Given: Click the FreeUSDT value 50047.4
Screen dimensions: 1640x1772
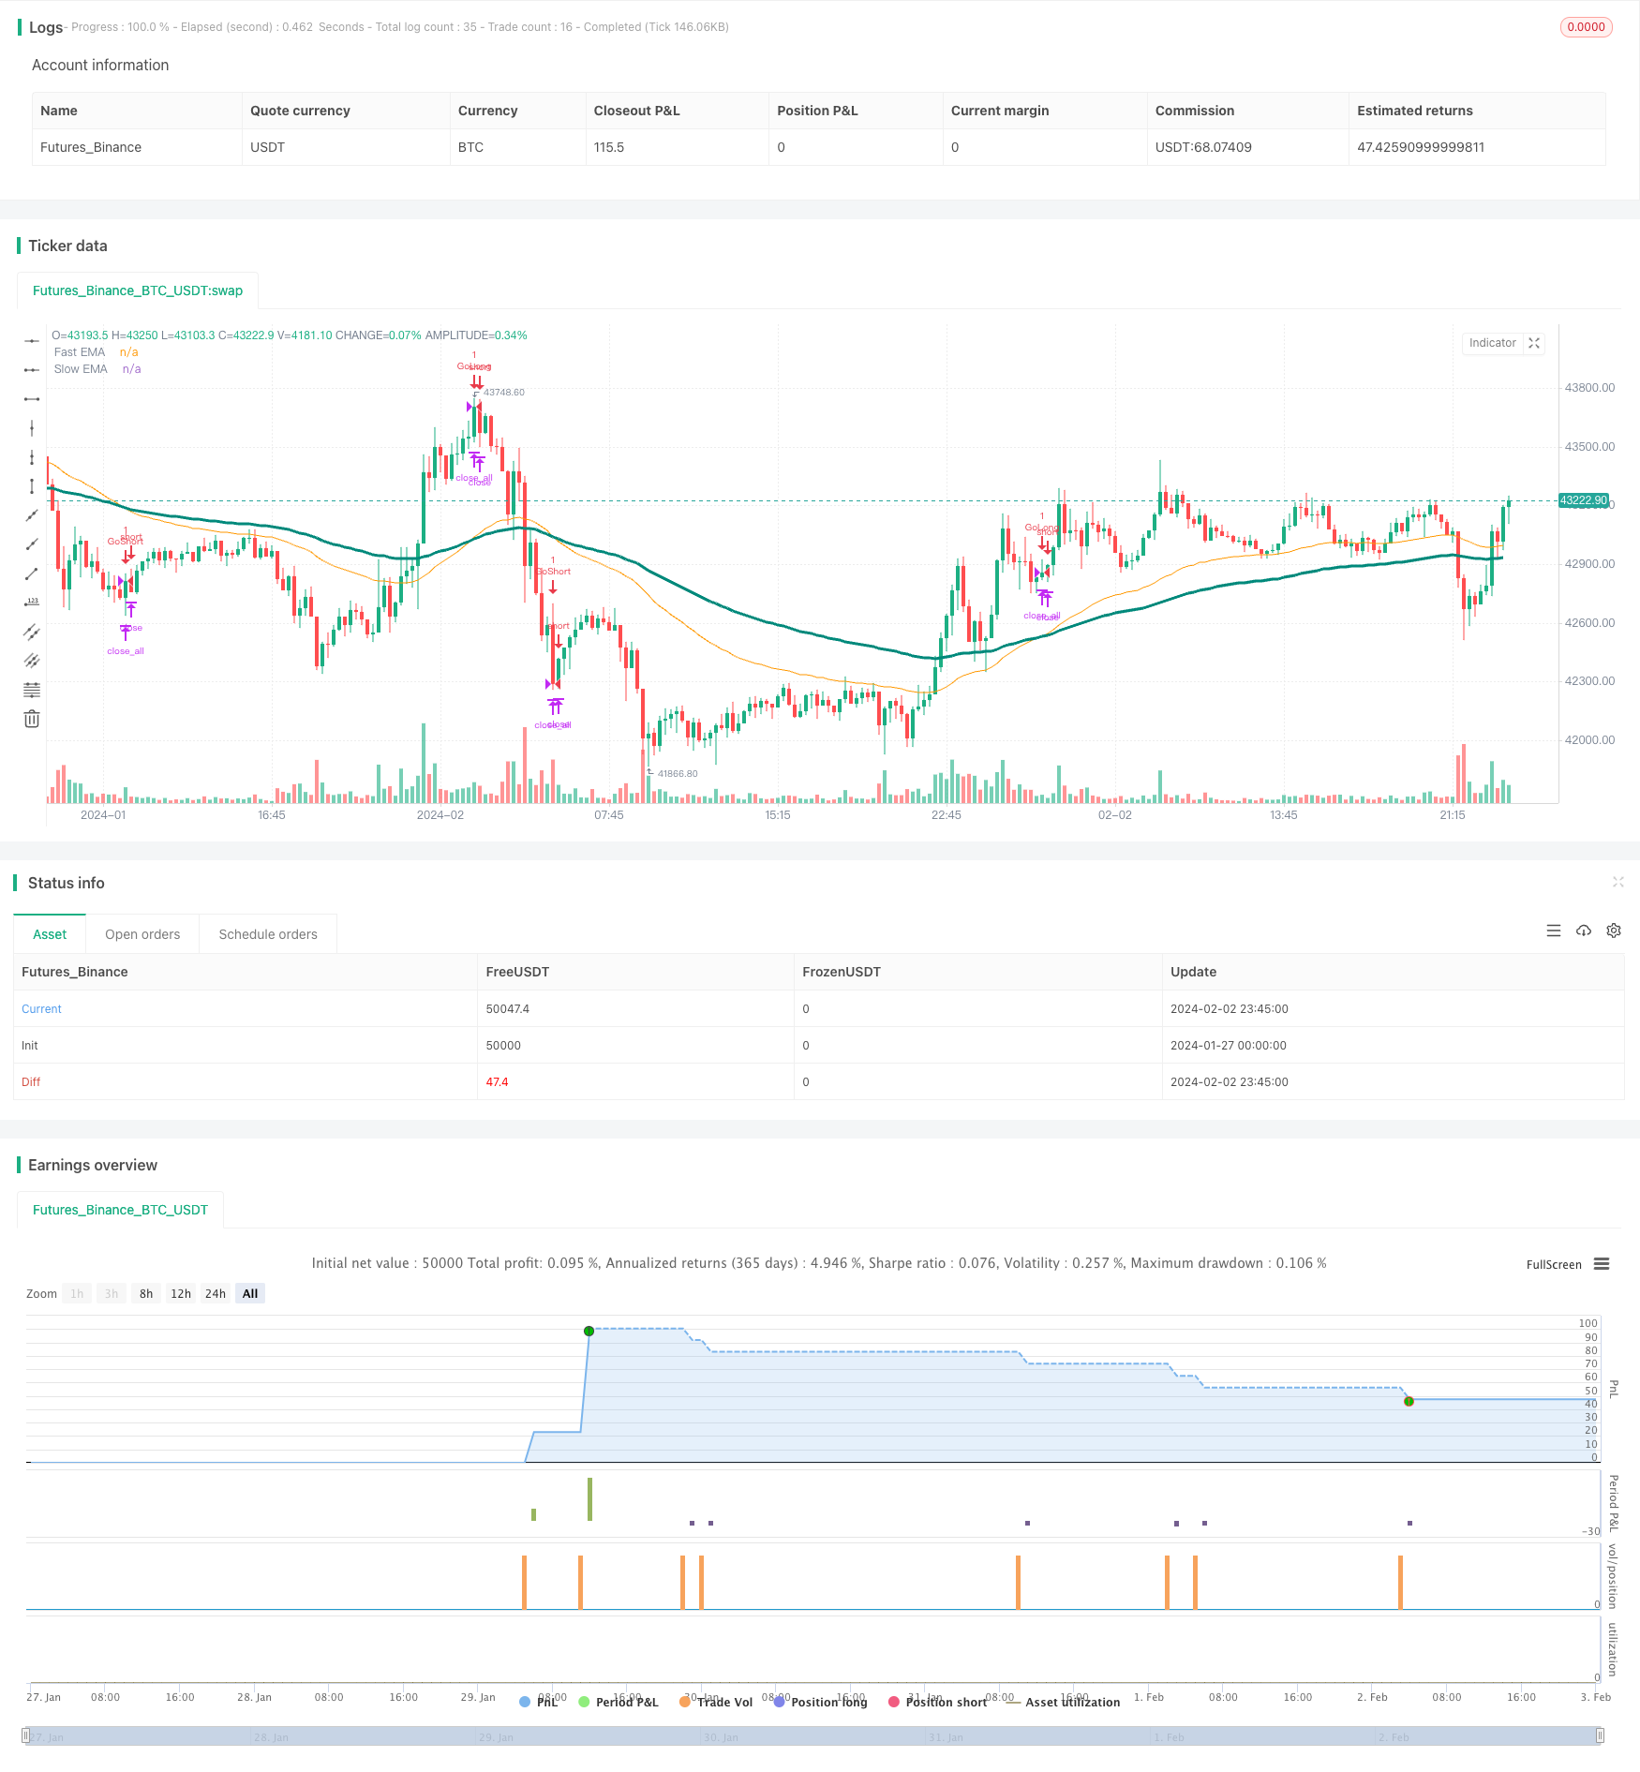Looking at the screenshot, I should pos(508,1009).
